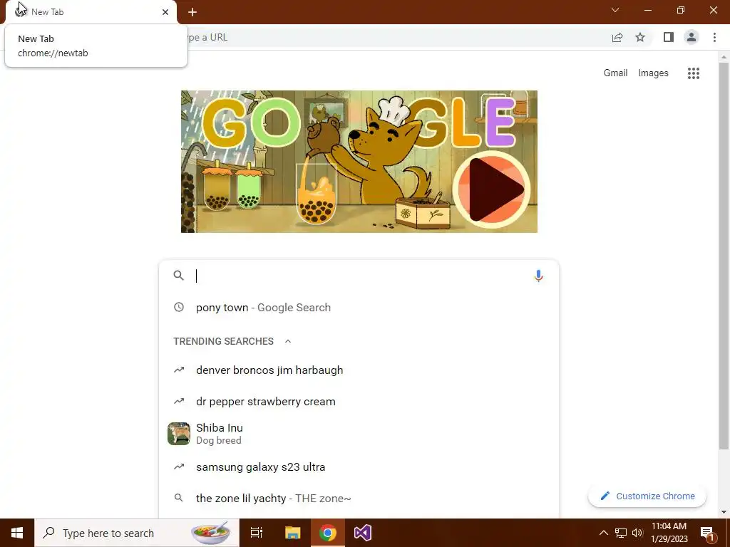Open Google apps grid

coord(694,73)
